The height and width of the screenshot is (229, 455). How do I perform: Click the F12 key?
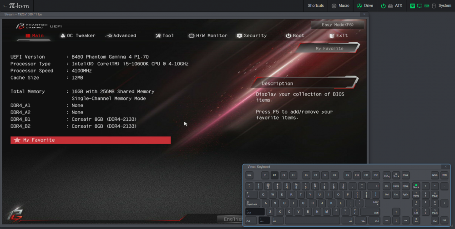coord(376,175)
